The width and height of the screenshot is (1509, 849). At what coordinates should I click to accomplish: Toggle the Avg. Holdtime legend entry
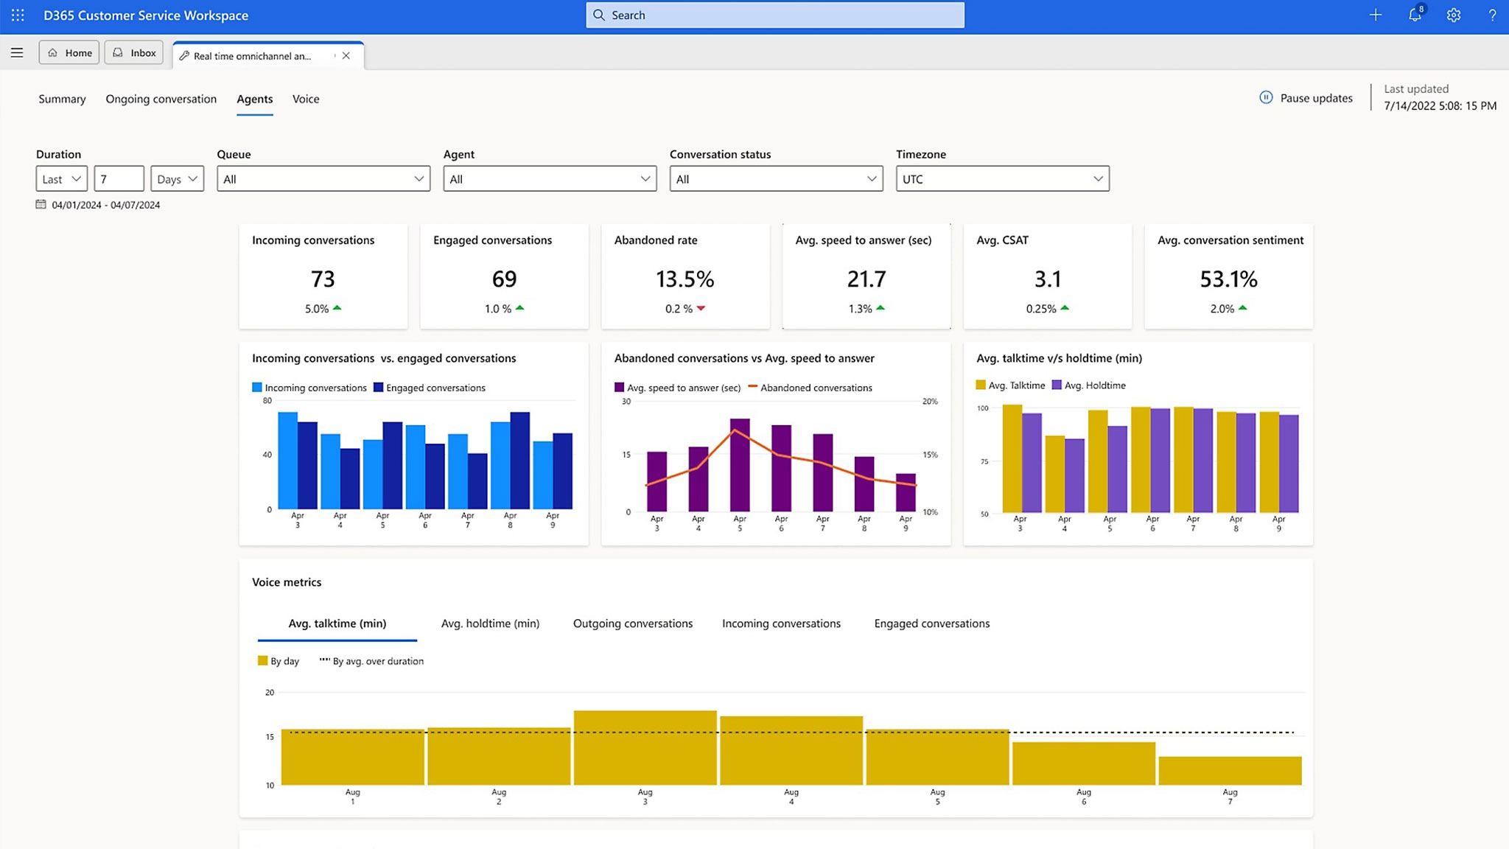[x=1089, y=385]
